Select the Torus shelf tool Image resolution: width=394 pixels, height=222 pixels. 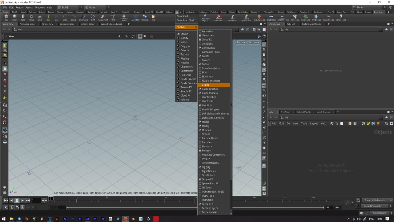tap(31, 18)
